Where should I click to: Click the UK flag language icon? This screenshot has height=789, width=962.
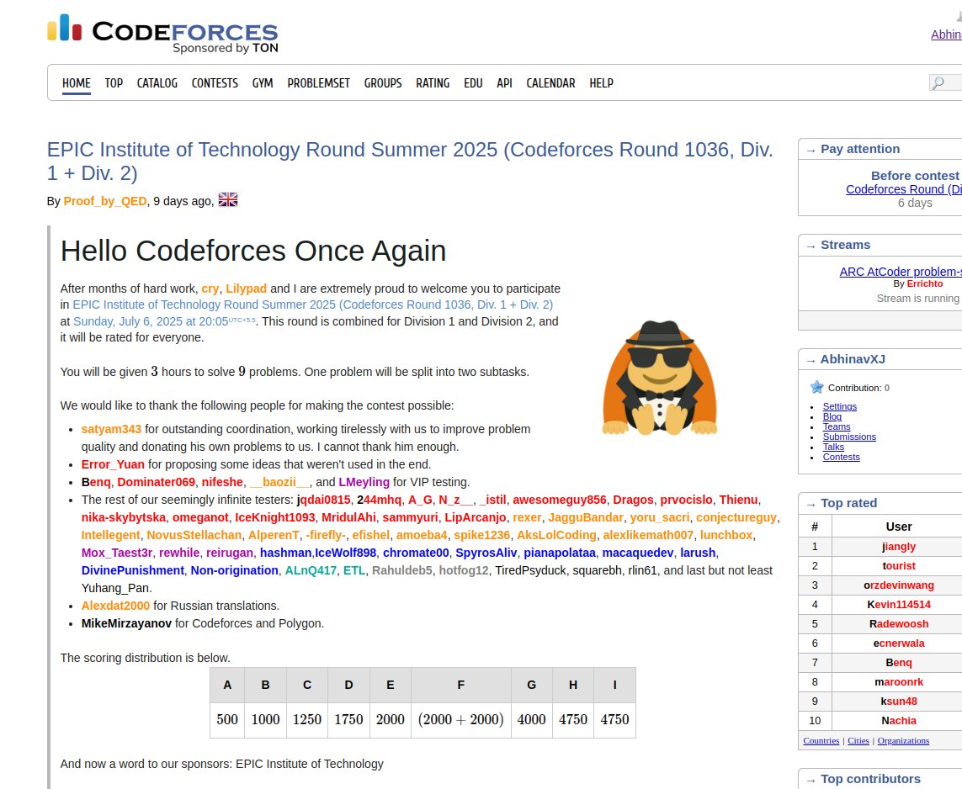coord(227,200)
